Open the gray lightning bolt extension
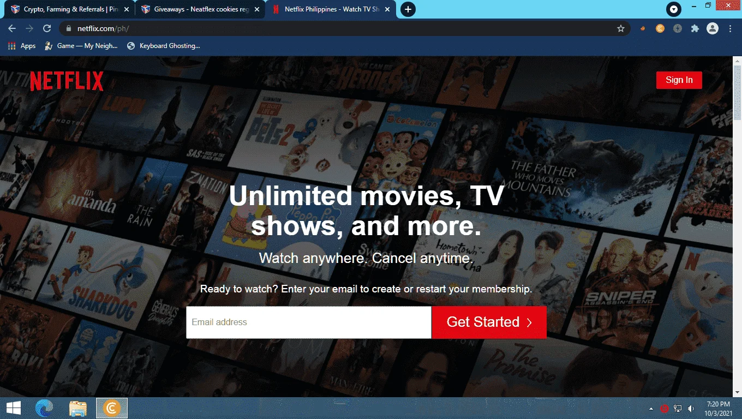Screen dimensions: 742x419 coord(678,28)
